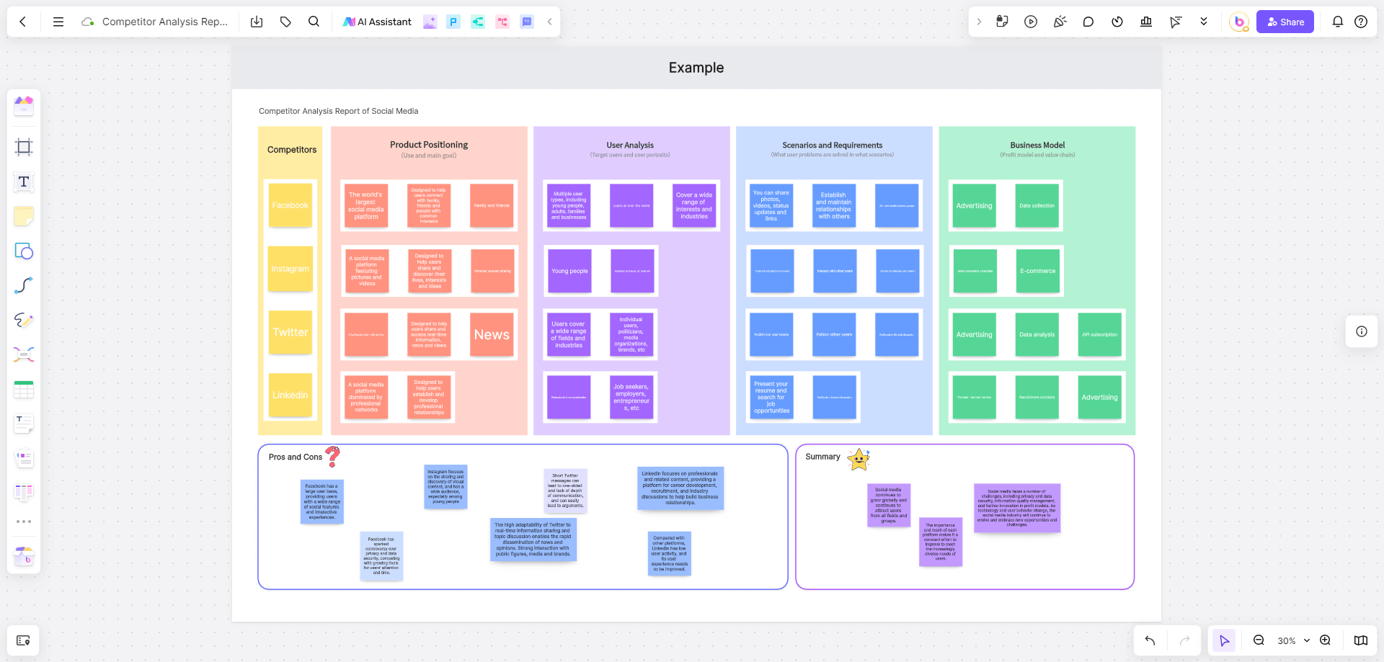Click the Share button
Viewport: 1384px width, 662px height.
click(1285, 22)
